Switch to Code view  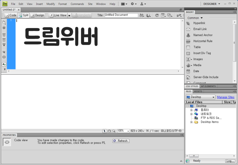(11, 15)
